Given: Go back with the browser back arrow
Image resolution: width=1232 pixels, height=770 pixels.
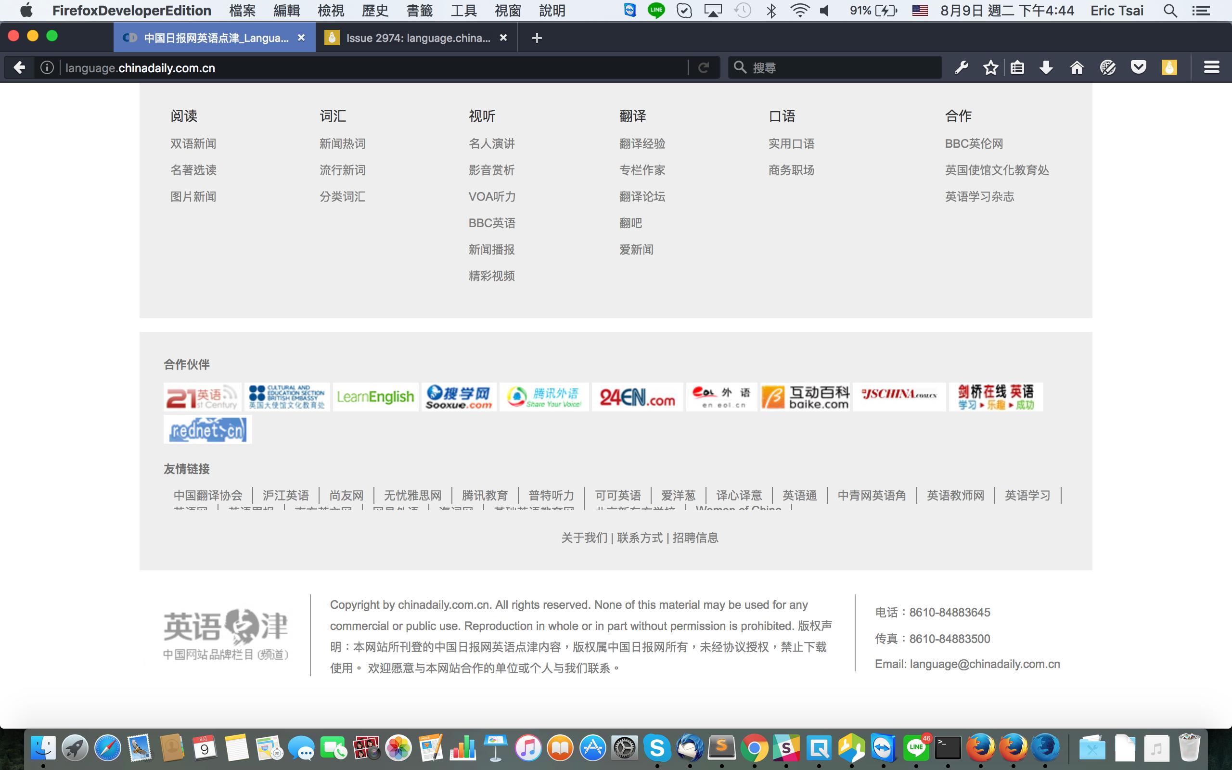Looking at the screenshot, I should [19, 67].
